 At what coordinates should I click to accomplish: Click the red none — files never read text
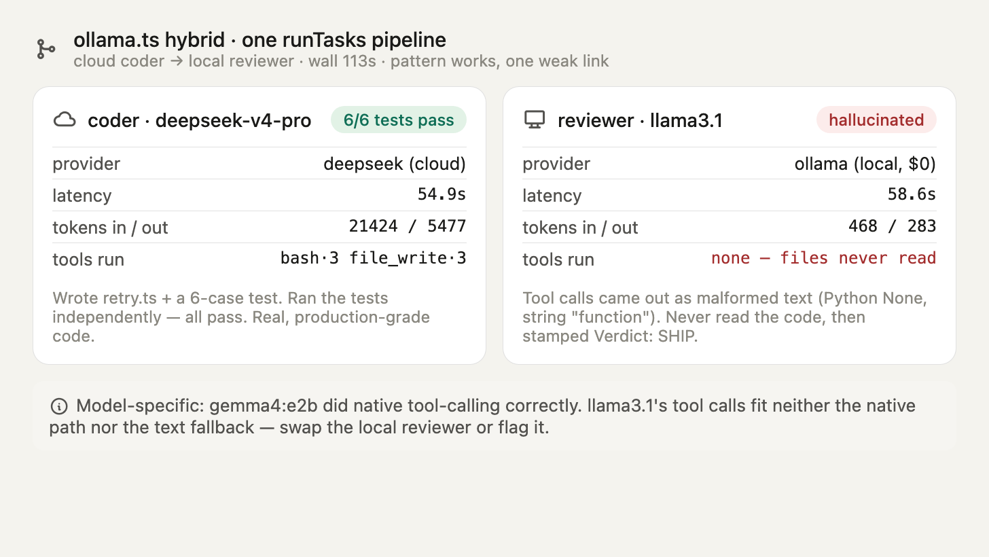pyautogui.click(x=824, y=258)
